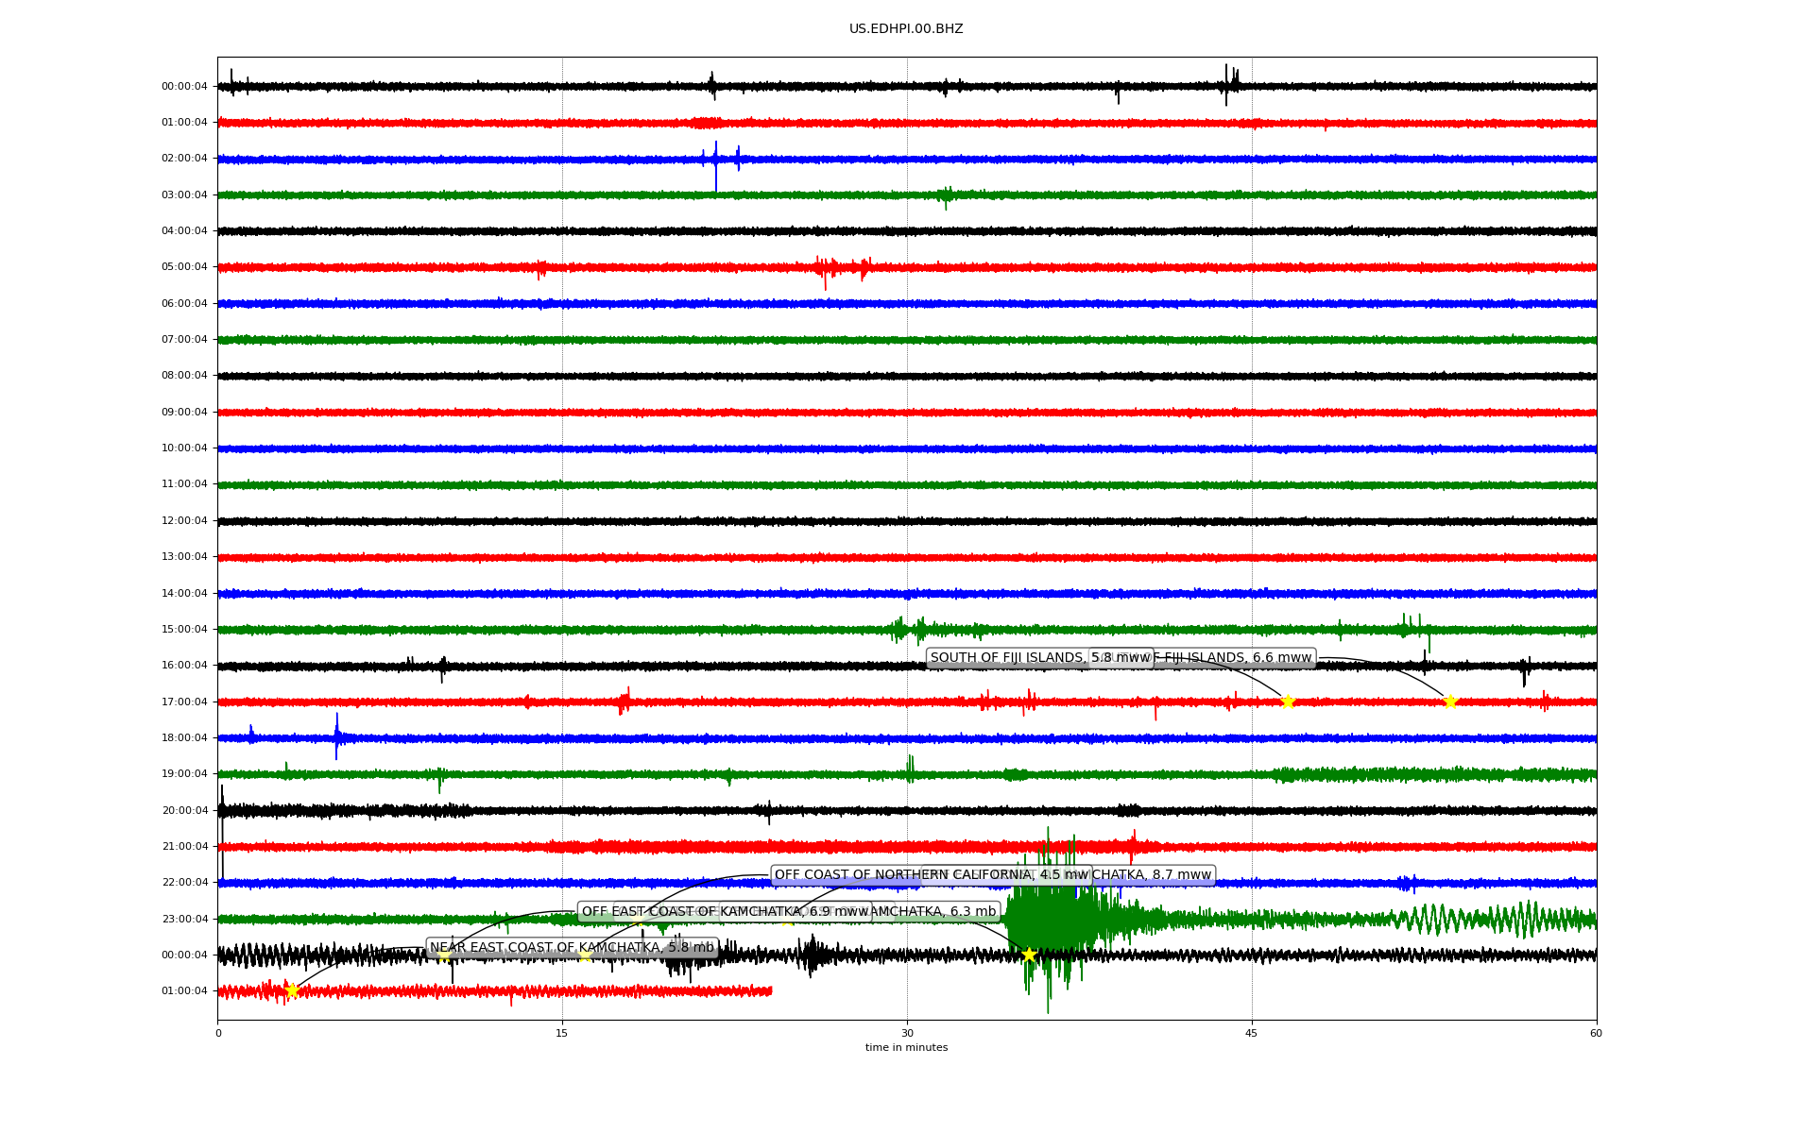Screen dimensions: 1814x1133
Task: Click the x-axis label 'time in minutes'
Action: [906, 1047]
